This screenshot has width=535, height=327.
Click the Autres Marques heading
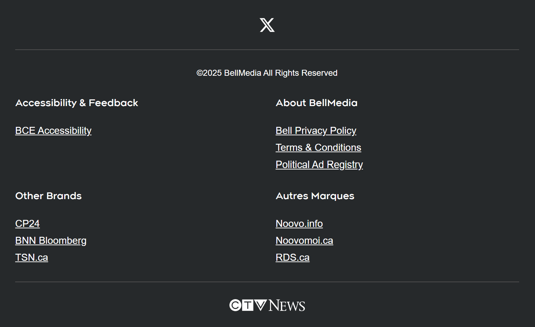coord(315,196)
